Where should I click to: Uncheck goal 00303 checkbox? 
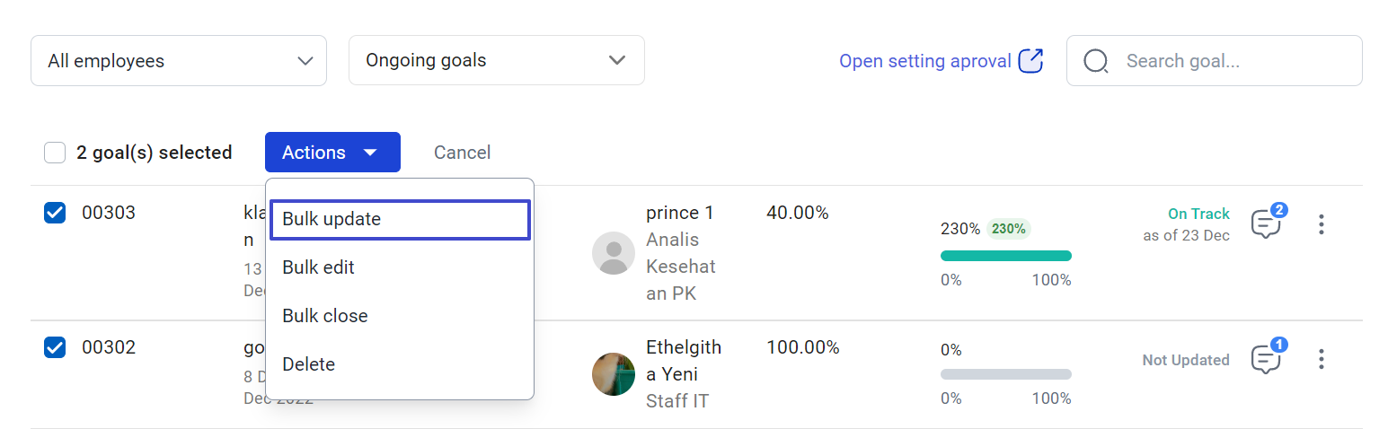pyautogui.click(x=55, y=213)
